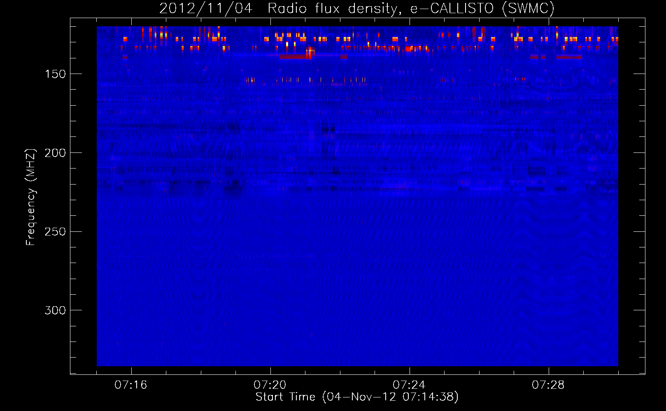
Task: Click the 200 frequency tick label
Action: coord(55,153)
